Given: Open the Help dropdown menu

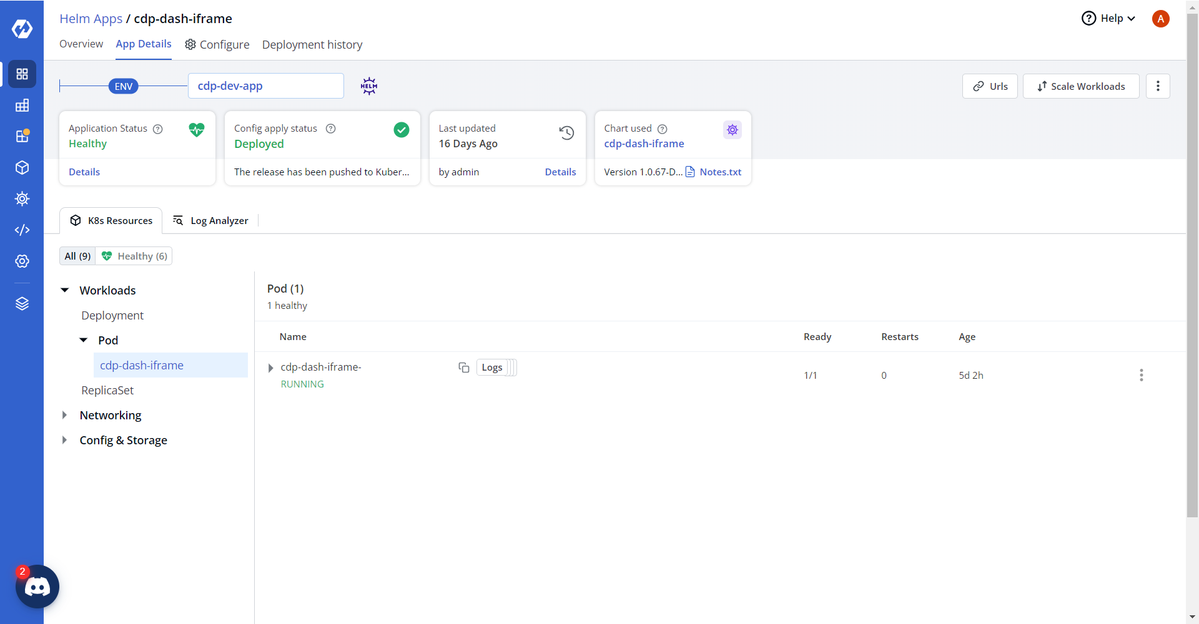Looking at the screenshot, I should coord(1108,19).
